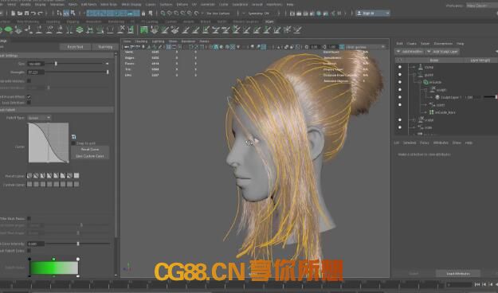Click the Reset Curve button
The height and width of the screenshot is (293, 498).
(x=90, y=149)
